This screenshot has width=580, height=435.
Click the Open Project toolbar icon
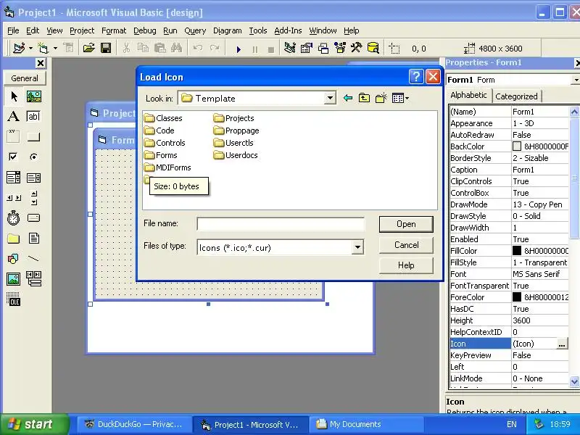(x=88, y=48)
